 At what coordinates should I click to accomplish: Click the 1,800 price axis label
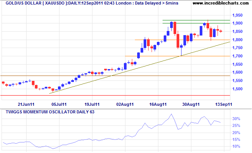pyautogui.click(x=237, y=40)
